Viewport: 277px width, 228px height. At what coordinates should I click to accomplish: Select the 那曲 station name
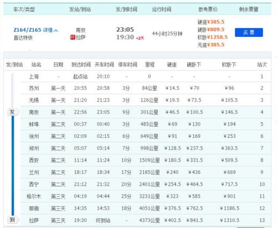click(34, 209)
